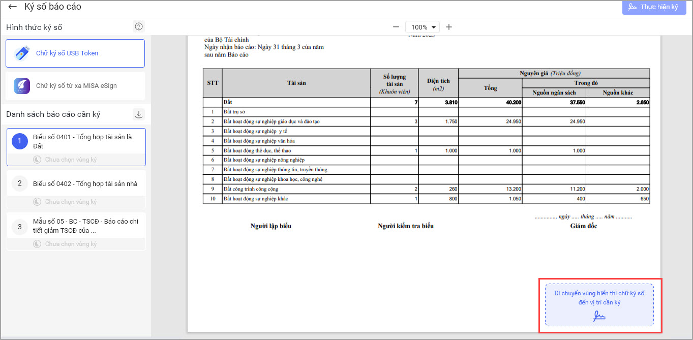Image resolution: width=693 pixels, height=340 pixels.
Task: Click the area value 3.810
Action: 451,102
